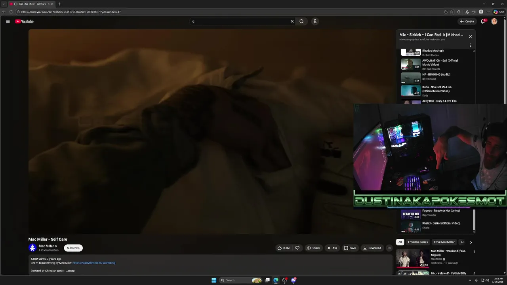Open Discord from the taskbar

(x=294, y=280)
